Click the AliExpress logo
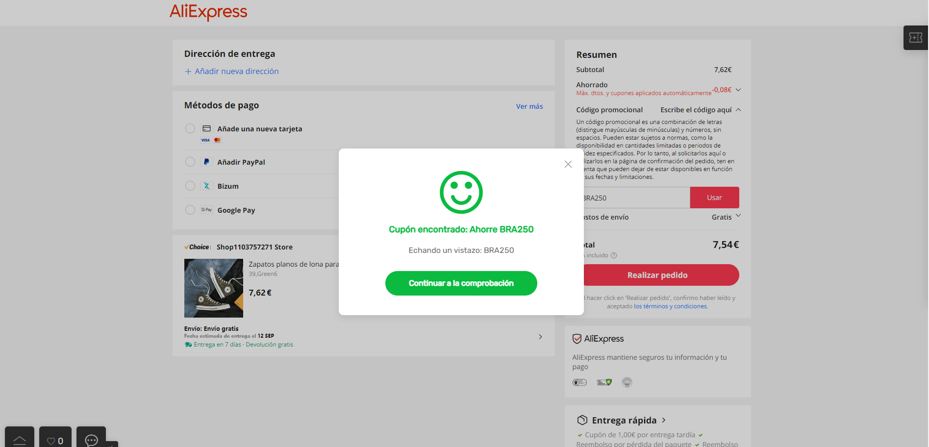This screenshot has width=929, height=447. click(x=208, y=12)
